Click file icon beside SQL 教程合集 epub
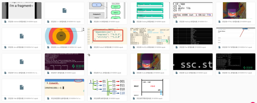Screen dimensions: 257x103 coord(219,73)
